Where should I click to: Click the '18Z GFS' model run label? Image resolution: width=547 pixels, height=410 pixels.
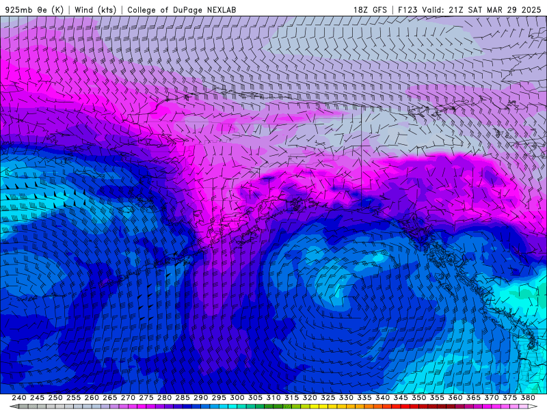(370, 10)
